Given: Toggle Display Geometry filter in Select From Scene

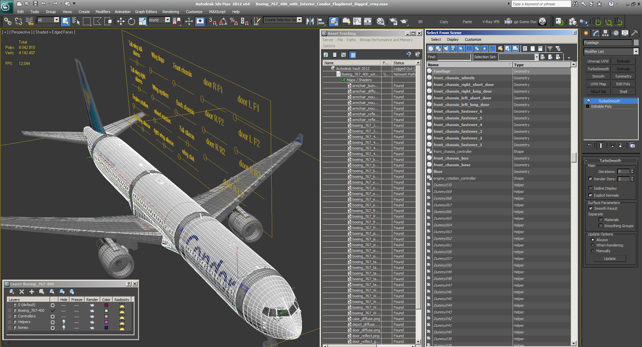Looking at the screenshot, I should (x=431, y=49).
